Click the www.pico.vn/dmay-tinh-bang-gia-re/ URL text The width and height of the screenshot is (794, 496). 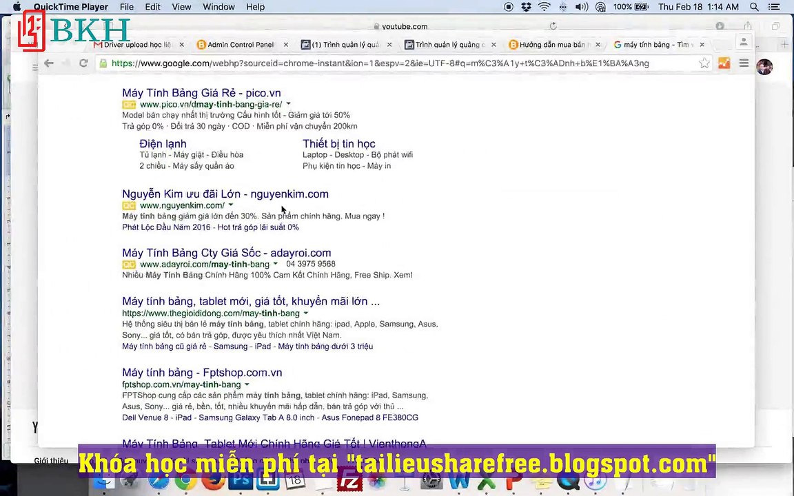pyautogui.click(x=211, y=104)
